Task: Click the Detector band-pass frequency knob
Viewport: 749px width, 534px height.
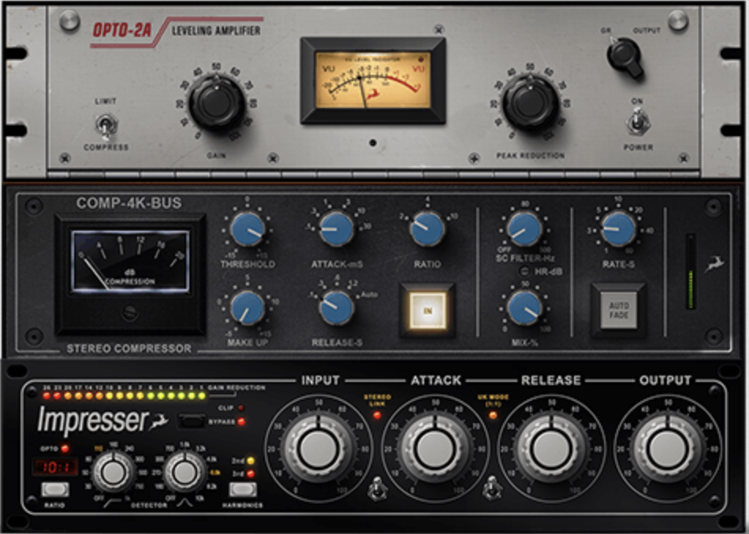Action: pyautogui.click(x=184, y=472)
